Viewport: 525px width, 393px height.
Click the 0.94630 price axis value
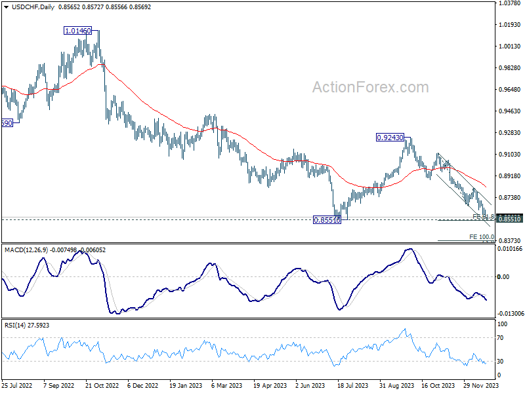coord(510,111)
